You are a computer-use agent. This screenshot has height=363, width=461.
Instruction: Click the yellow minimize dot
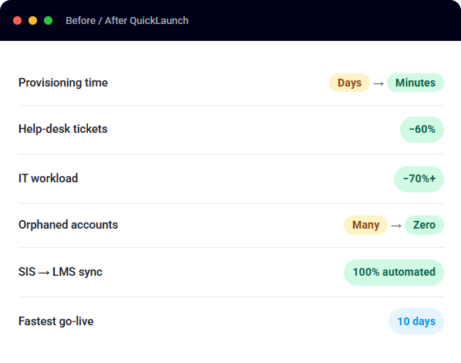point(32,21)
